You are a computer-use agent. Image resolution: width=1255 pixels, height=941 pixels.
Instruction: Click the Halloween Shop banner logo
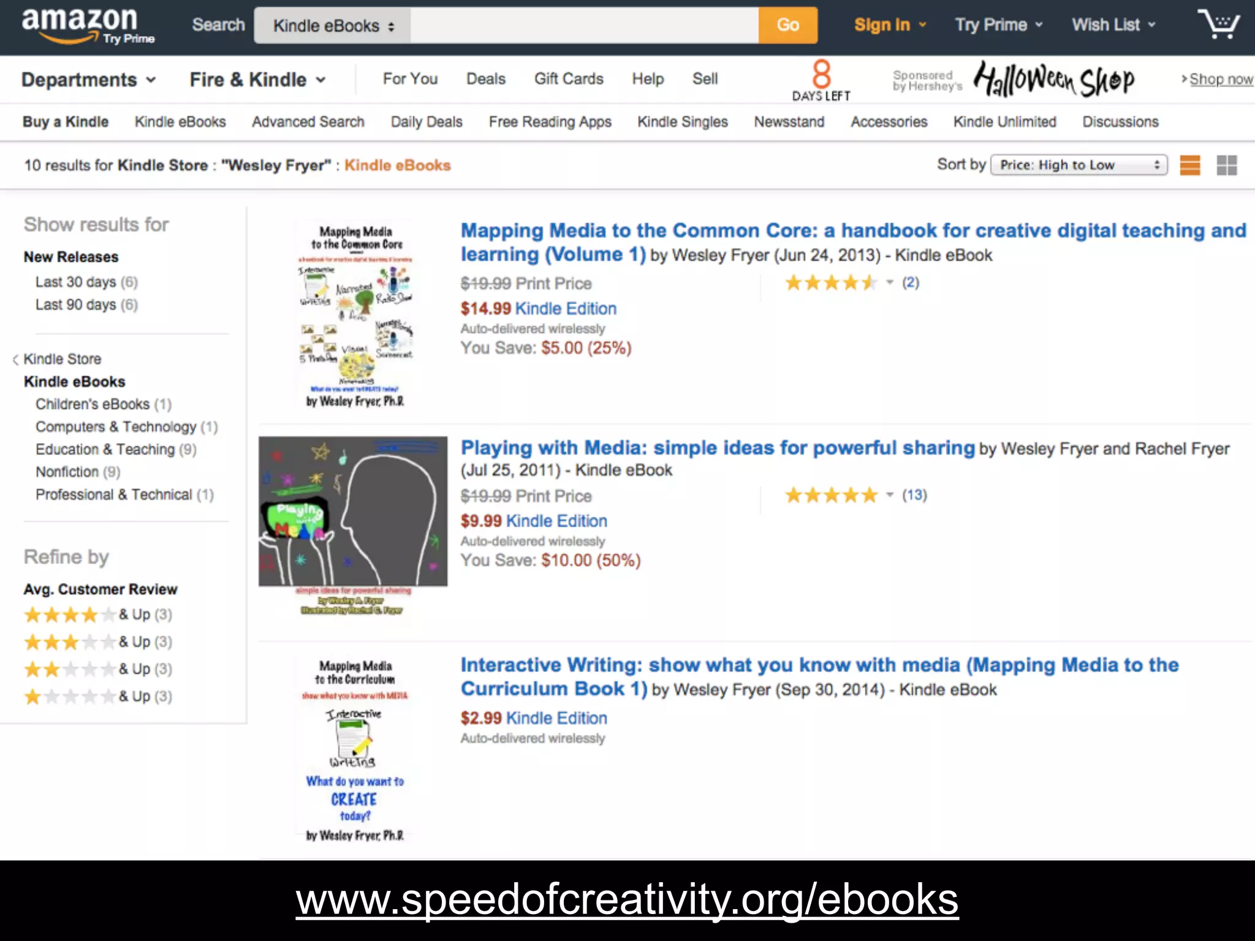click(1054, 80)
